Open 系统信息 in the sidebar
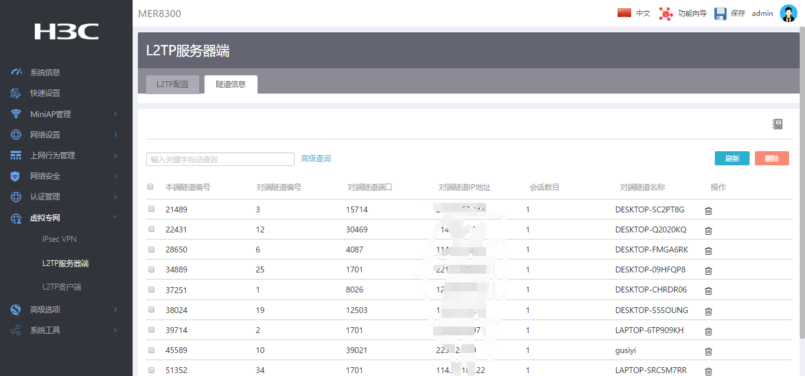The height and width of the screenshot is (376, 805). pos(45,72)
